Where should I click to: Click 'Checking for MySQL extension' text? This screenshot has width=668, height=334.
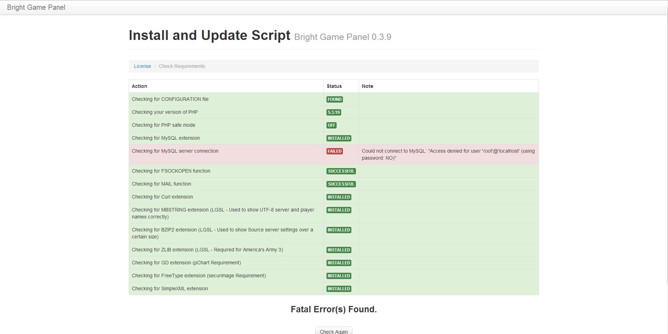[x=166, y=138]
